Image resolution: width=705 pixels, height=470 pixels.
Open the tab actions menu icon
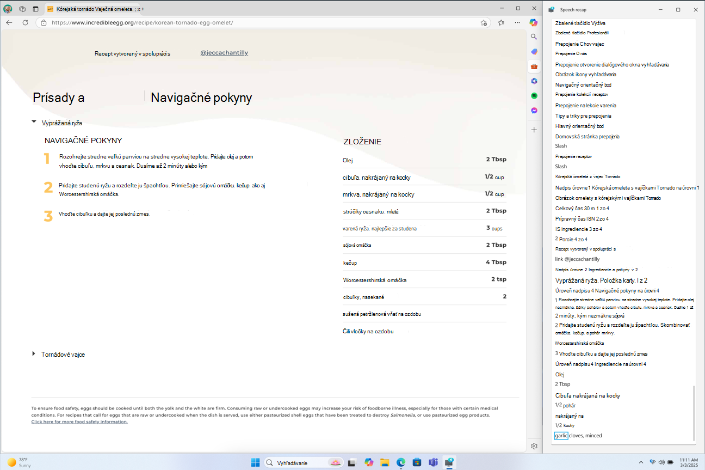click(x=35, y=9)
